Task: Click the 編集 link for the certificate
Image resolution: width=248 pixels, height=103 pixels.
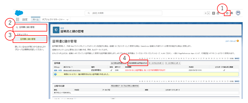Action: (55, 70)
